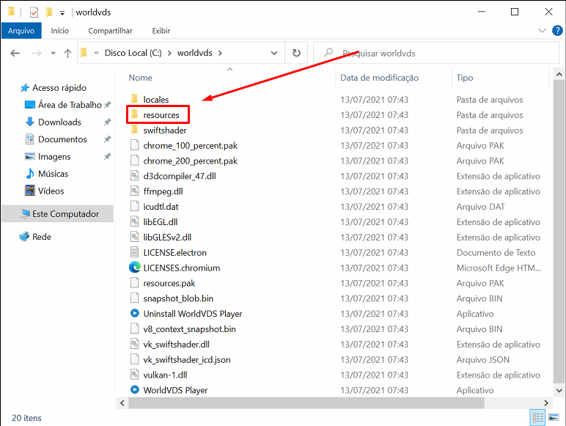Open Help with the question mark icon
The width and height of the screenshot is (566, 426).
click(557, 31)
